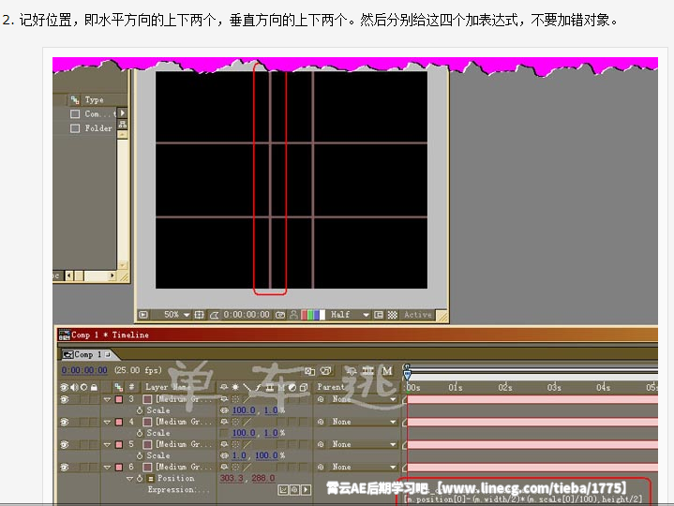Click the red channel swatch in viewer
674x506 pixels.
pos(305,315)
